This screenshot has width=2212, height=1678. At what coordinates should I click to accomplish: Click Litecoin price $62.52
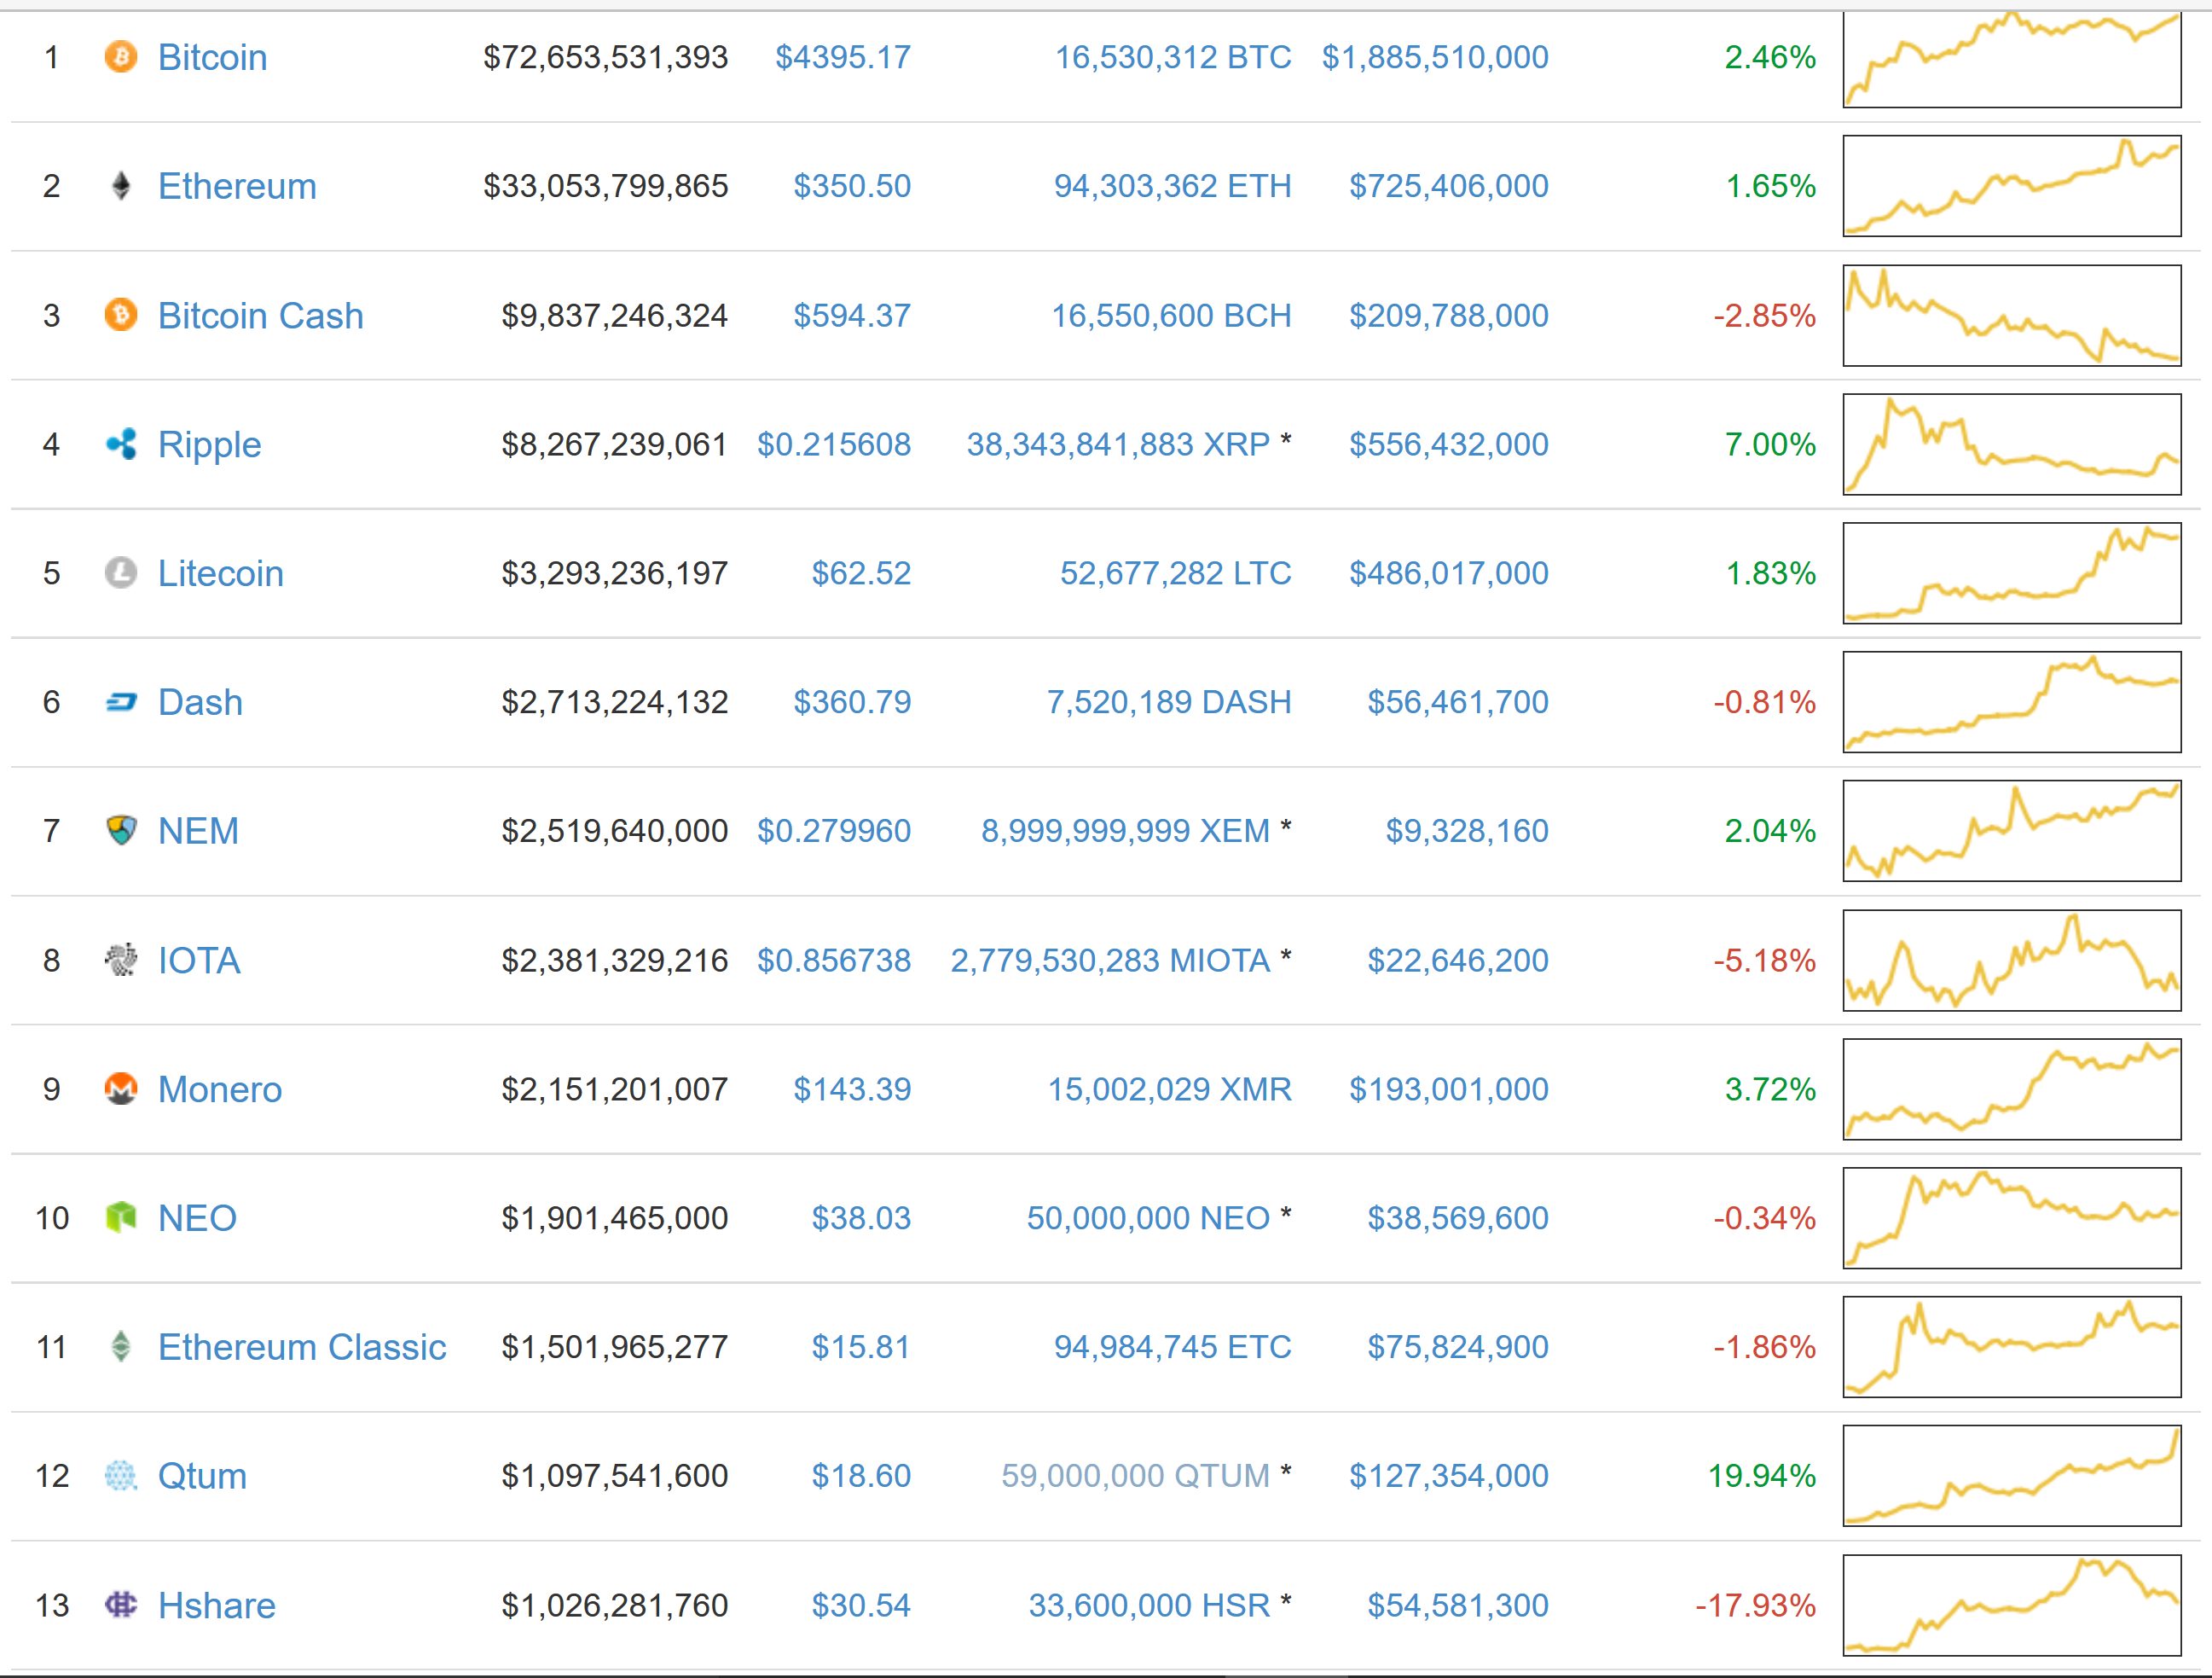862,573
